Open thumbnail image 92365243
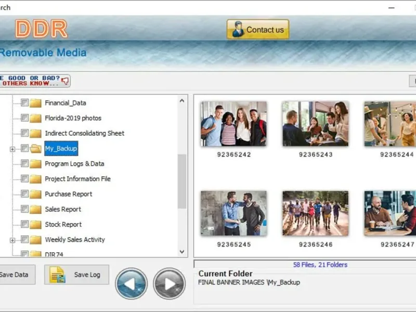The image size is (416, 312). [x=316, y=124]
